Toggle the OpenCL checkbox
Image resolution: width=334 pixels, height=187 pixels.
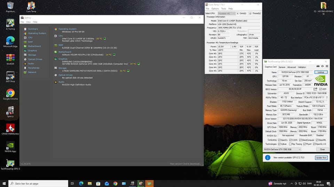point(279,140)
